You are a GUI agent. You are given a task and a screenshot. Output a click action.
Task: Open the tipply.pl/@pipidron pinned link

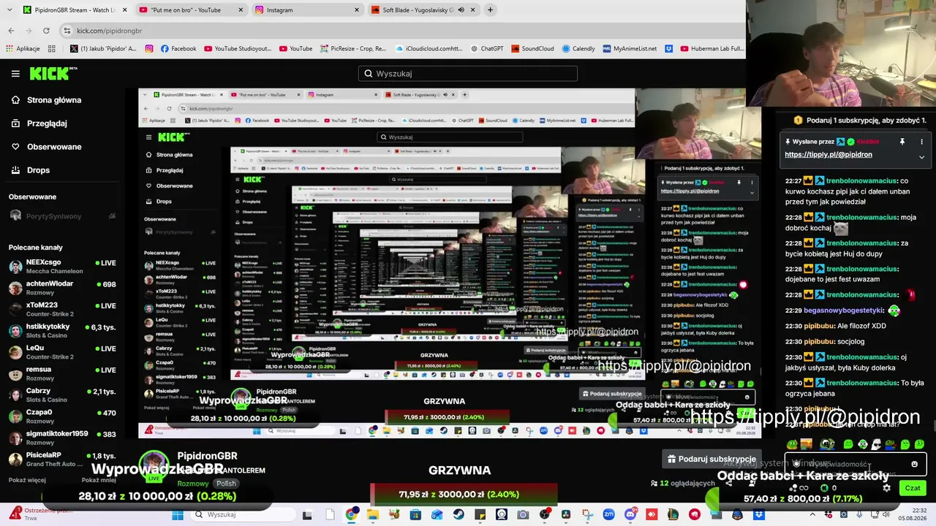point(829,155)
